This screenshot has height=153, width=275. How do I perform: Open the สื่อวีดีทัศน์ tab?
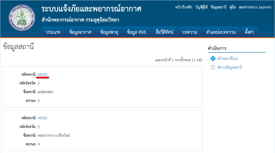tap(165, 32)
